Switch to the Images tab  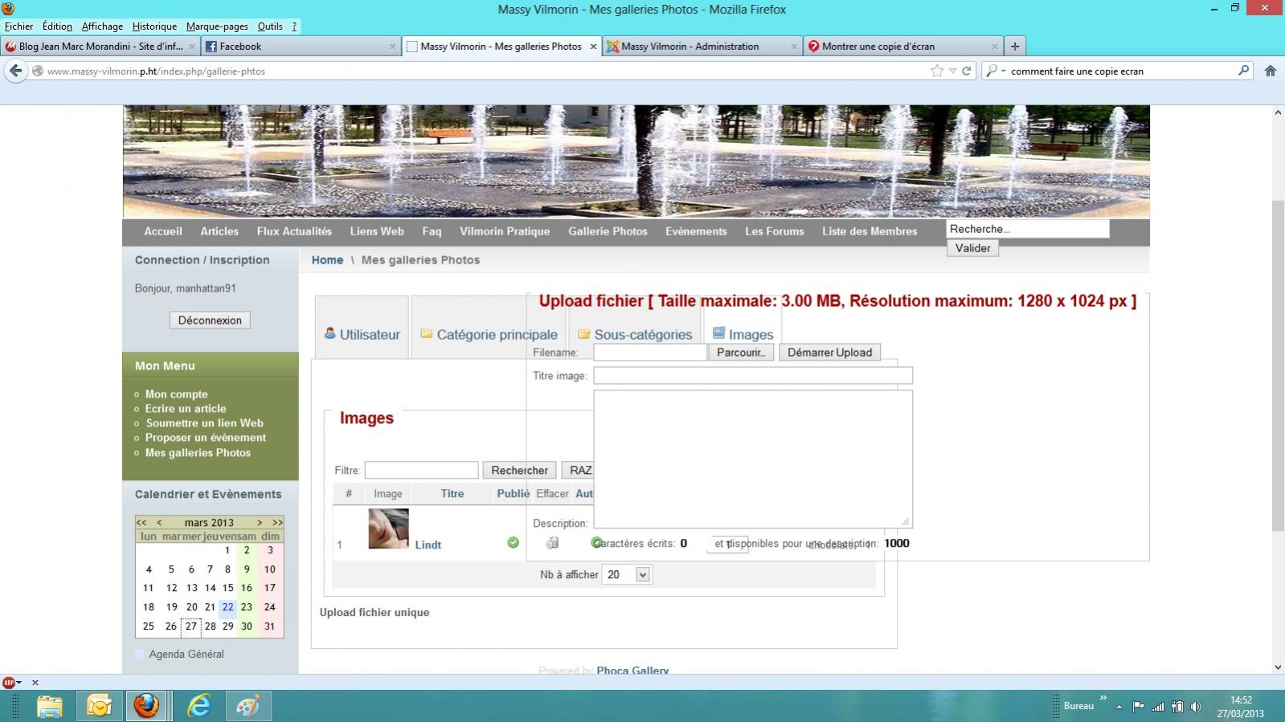point(743,334)
